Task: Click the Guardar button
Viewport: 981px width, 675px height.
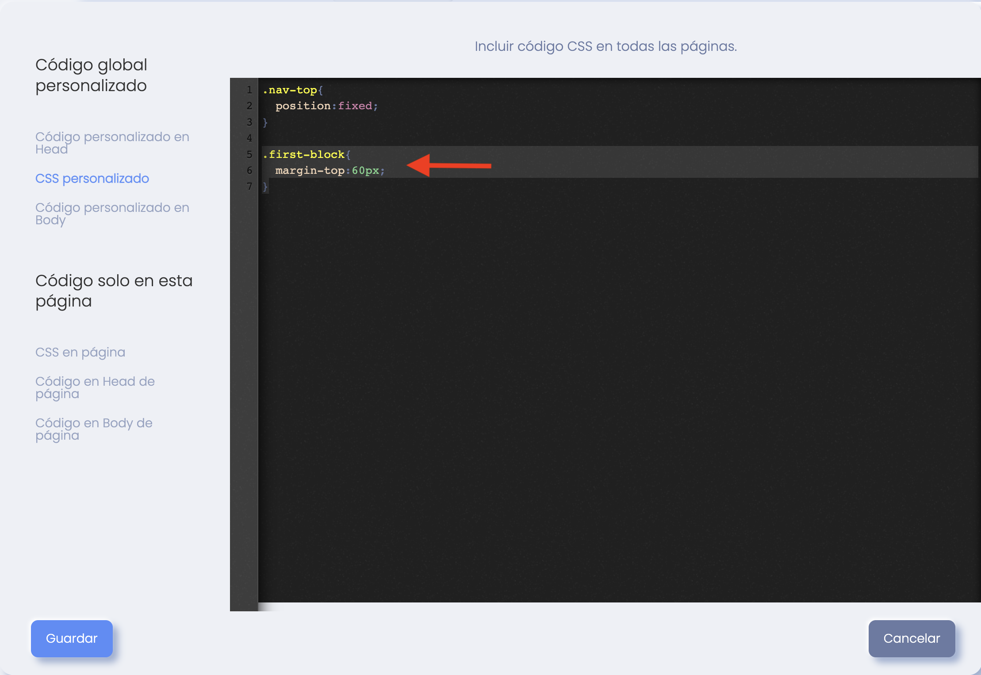Action: click(x=72, y=638)
